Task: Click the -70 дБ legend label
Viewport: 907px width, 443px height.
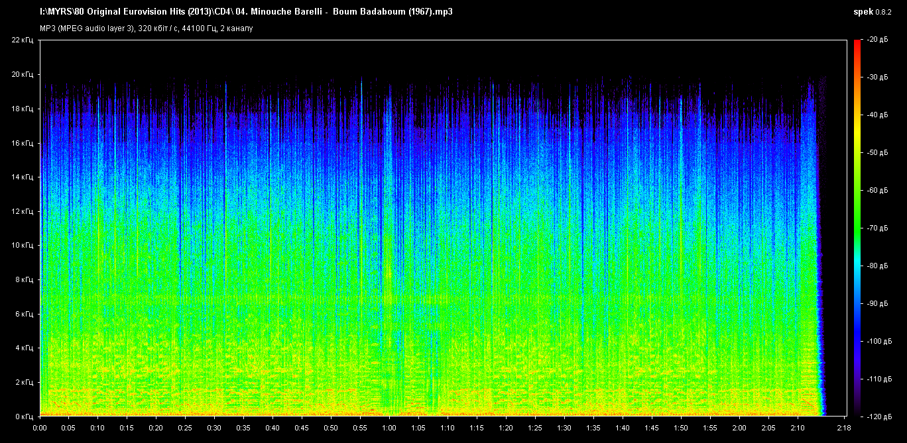Action: click(x=875, y=228)
